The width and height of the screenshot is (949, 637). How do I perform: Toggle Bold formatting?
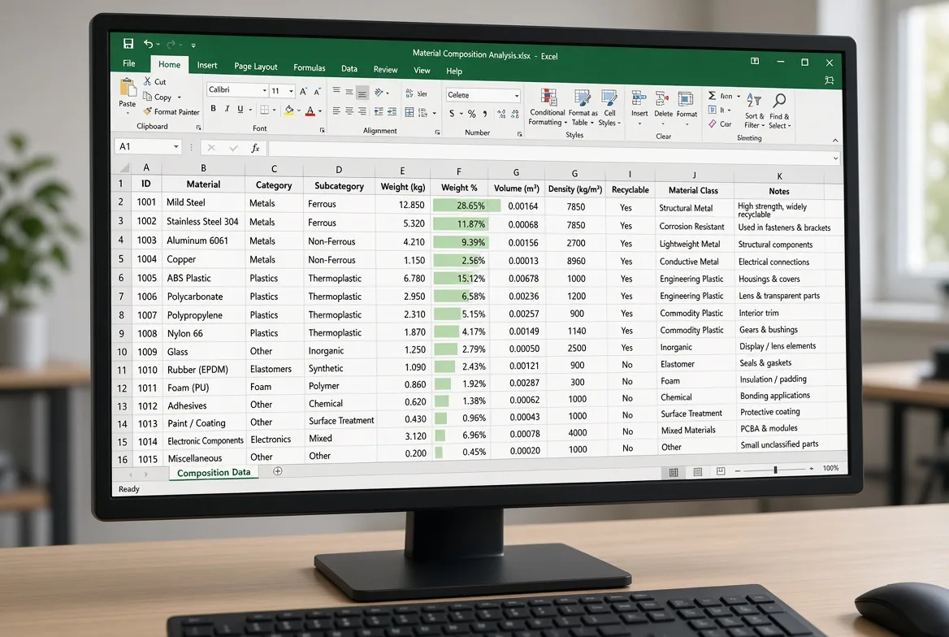pyautogui.click(x=213, y=108)
